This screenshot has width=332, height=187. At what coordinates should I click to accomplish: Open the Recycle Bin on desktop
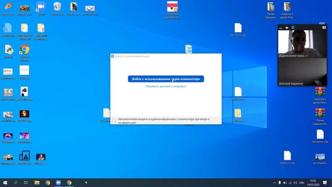click(x=57, y=8)
